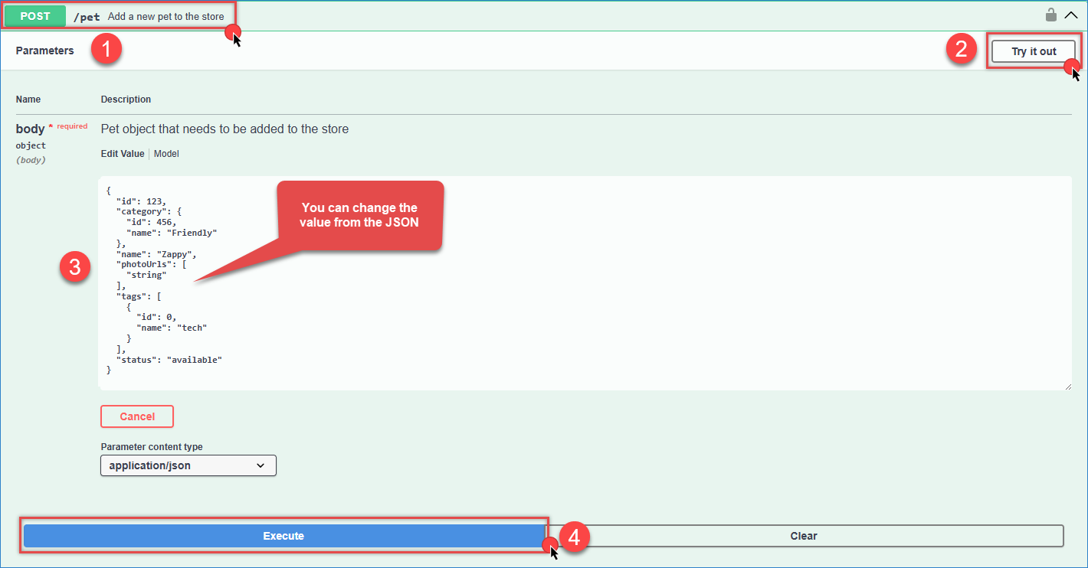This screenshot has height=568, width=1088.
Task: Click the blue Execute button
Action: (x=283, y=536)
